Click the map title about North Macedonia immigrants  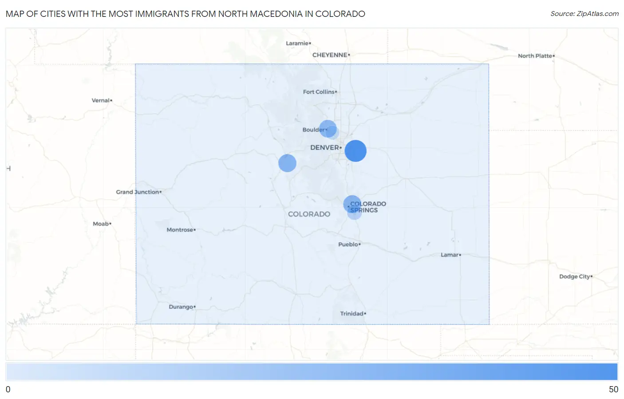[x=186, y=14]
